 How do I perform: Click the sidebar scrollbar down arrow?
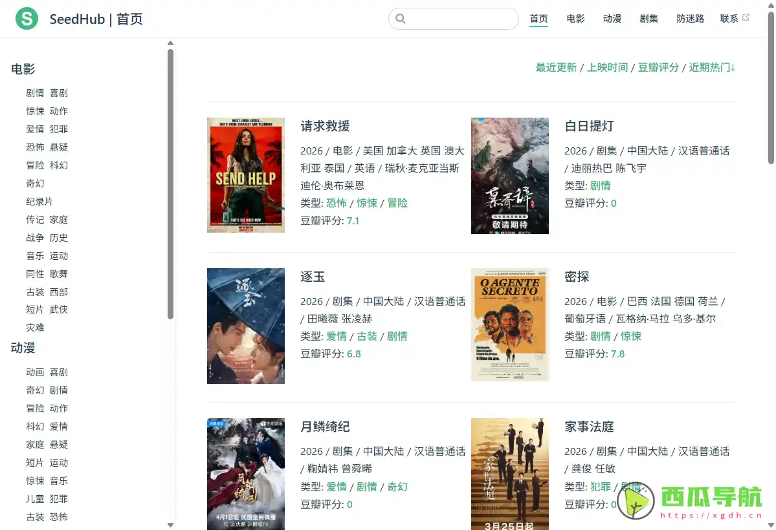[x=170, y=525]
